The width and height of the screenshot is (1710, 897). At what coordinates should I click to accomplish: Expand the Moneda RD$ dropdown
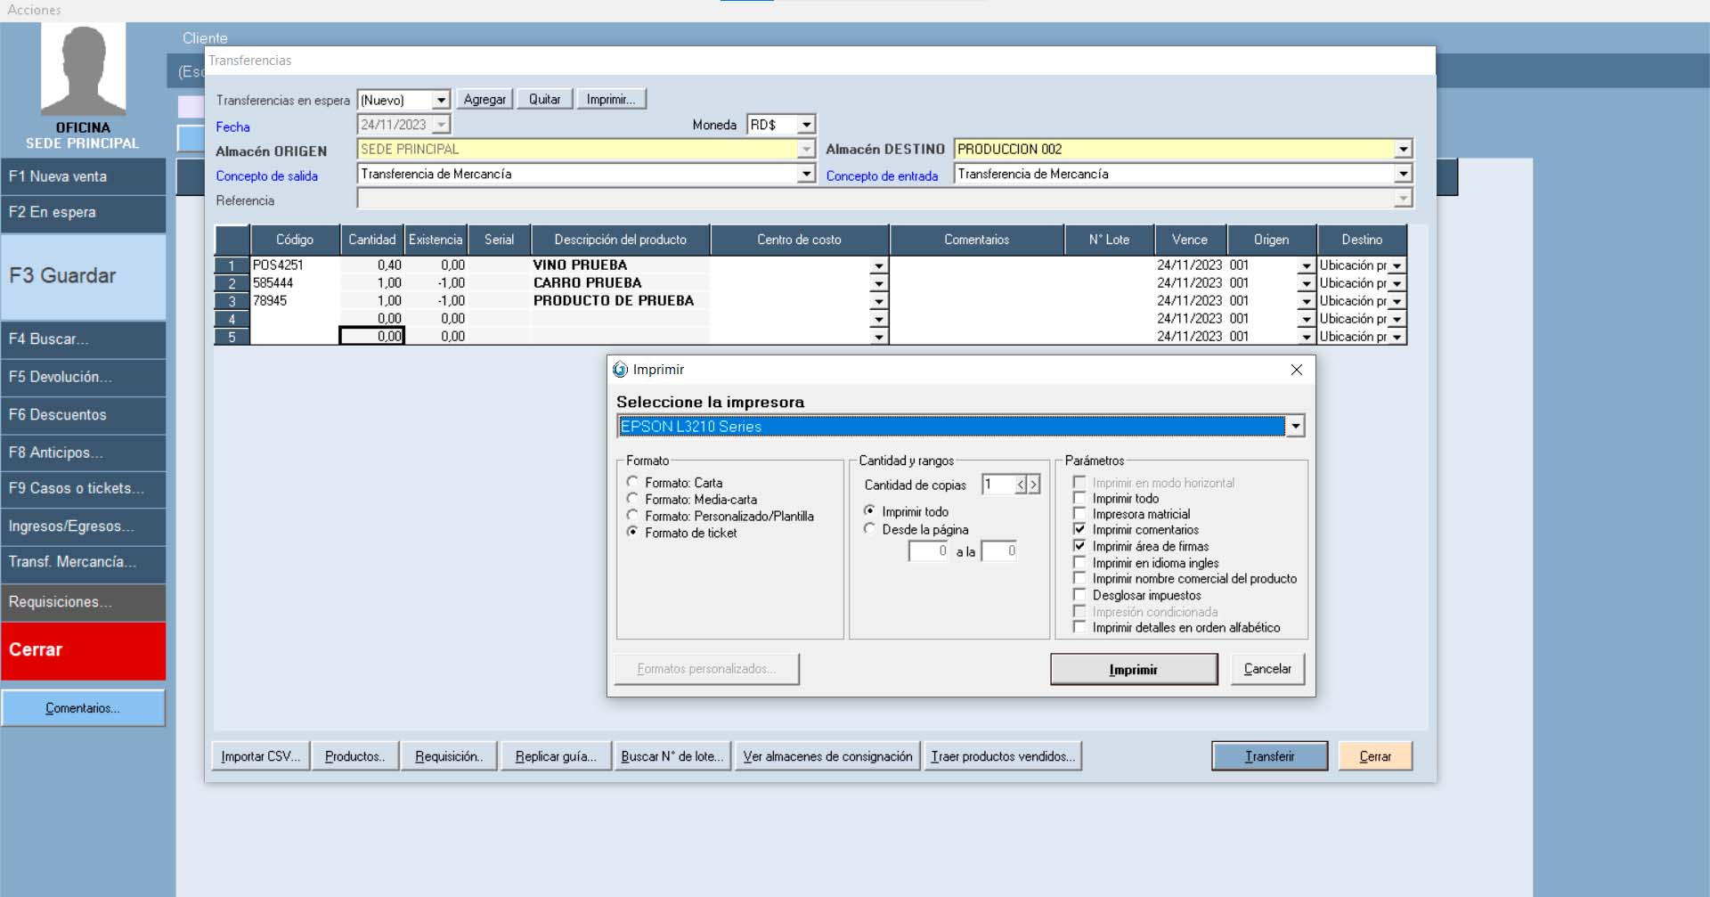806,125
